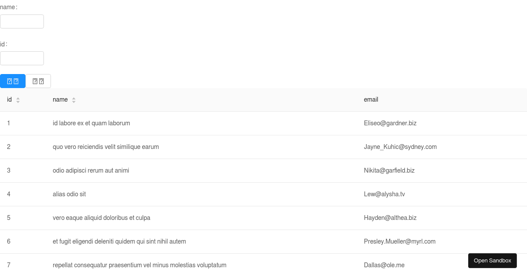The width and height of the screenshot is (527, 276).
Task: Select 'repellat consequatur praesentium vel minus' cell
Action: pos(201,265)
